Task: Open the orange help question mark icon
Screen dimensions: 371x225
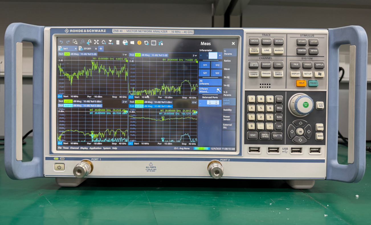Action: tap(139, 43)
